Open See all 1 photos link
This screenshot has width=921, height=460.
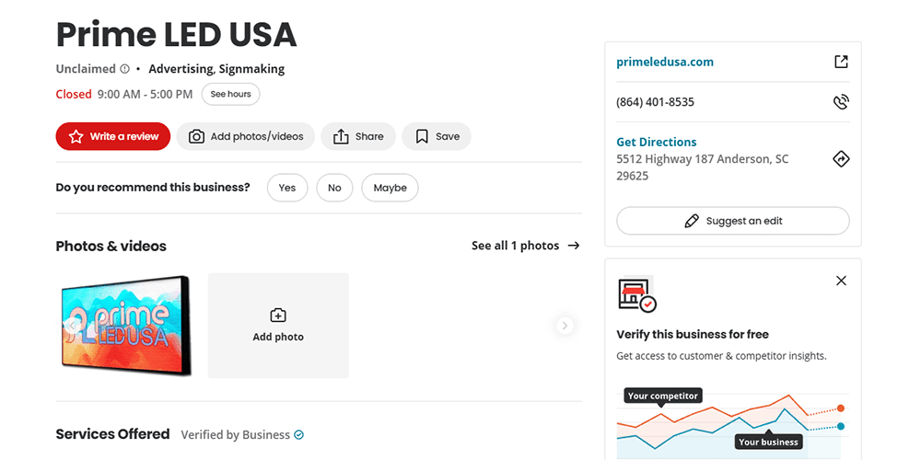pos(526,246)
